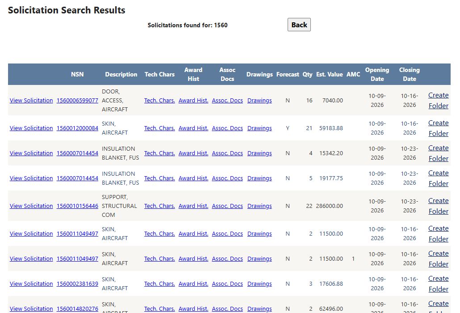Open Assoc. Docs for NSN 1560012000084

(x=227, y=128)
